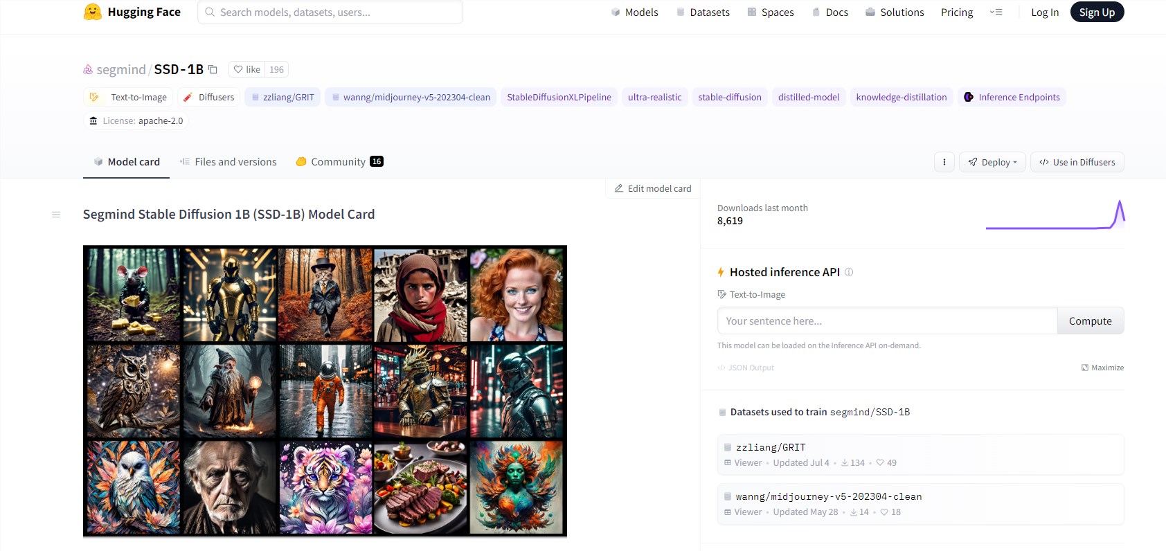Open Use in Diffusers panel

(1077, 162)
